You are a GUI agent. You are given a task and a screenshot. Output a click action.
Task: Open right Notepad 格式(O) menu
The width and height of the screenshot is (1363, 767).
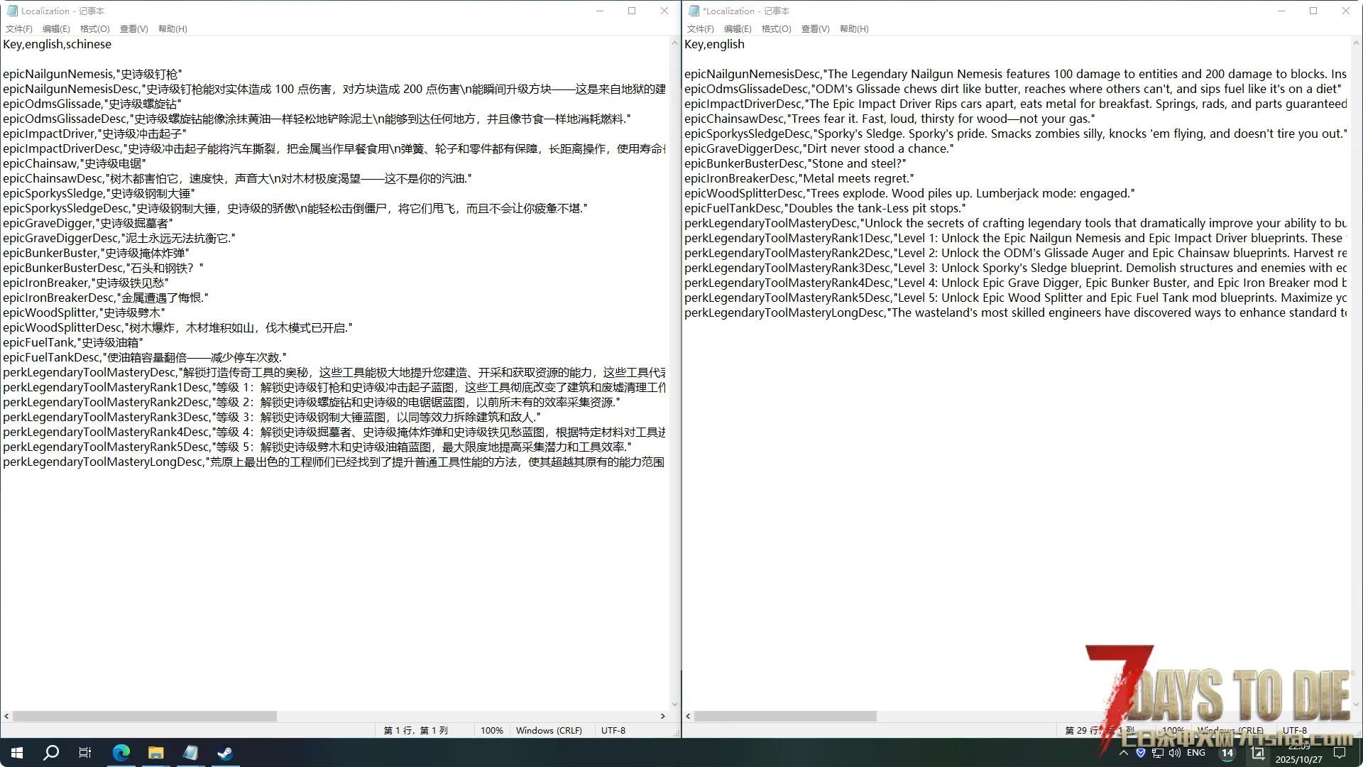pyautogui.click(x=776, y=29)
